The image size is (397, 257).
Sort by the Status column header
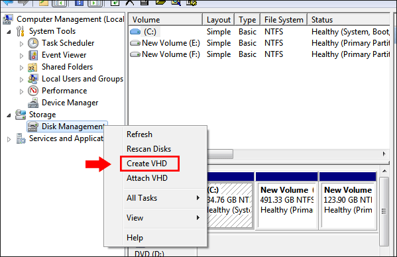click(x=349, y=20)
